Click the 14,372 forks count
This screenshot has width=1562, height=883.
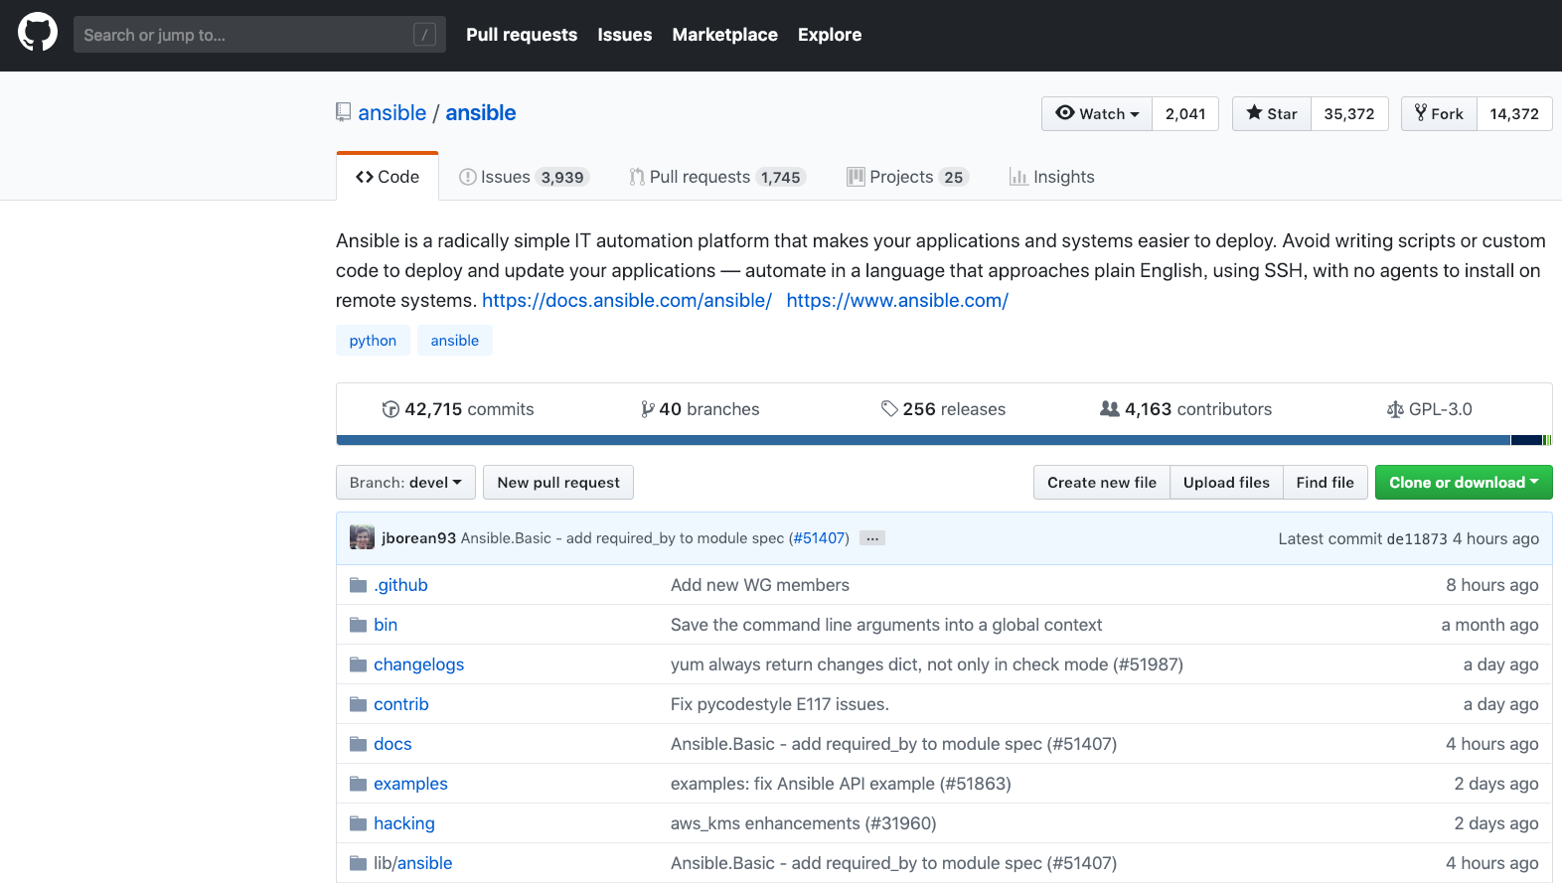coord(1514,113)
